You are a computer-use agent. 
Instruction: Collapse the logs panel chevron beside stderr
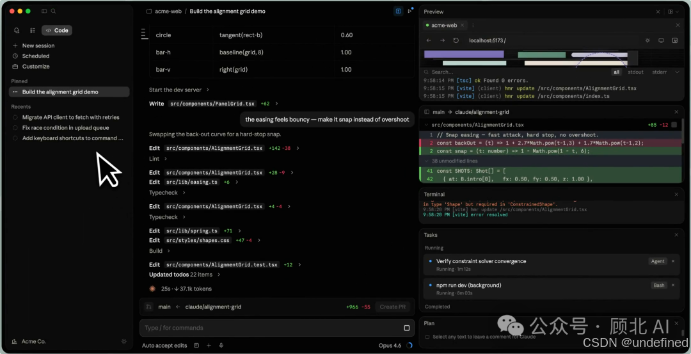click(x=678, y=72)
